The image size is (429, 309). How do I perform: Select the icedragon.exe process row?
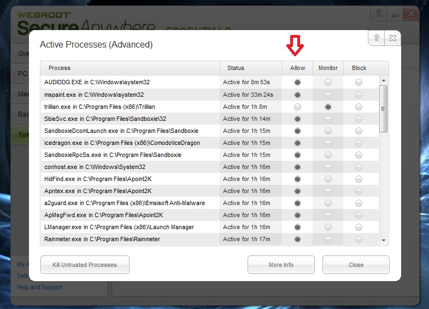(209, 143)
